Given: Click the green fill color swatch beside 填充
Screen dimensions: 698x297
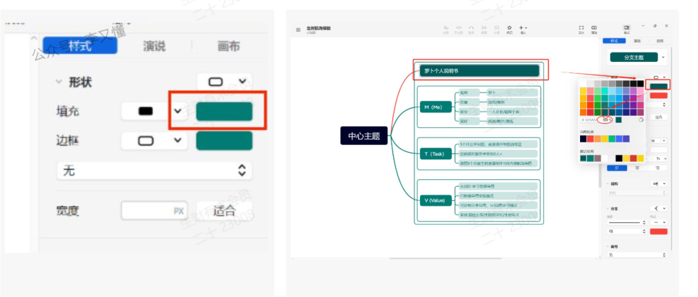Looking at the screenshot, I should (224, 112).
